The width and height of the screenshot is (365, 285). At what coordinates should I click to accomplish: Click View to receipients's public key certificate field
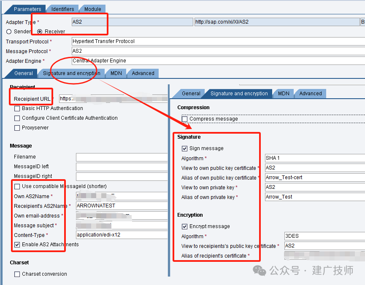(325, 246)
